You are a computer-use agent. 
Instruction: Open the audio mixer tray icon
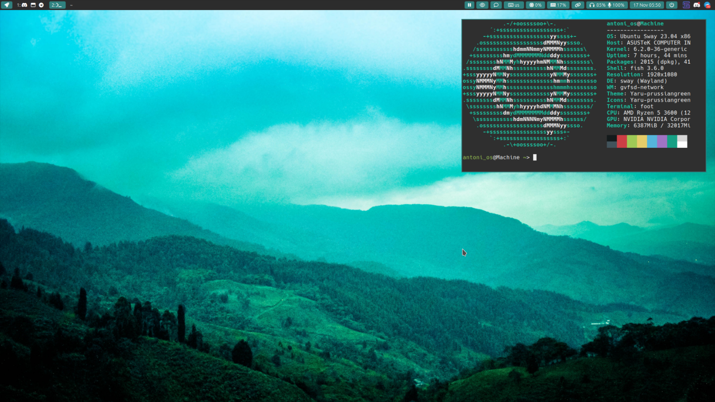coord(686,5)
